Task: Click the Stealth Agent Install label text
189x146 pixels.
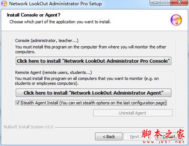Action: 94,103
